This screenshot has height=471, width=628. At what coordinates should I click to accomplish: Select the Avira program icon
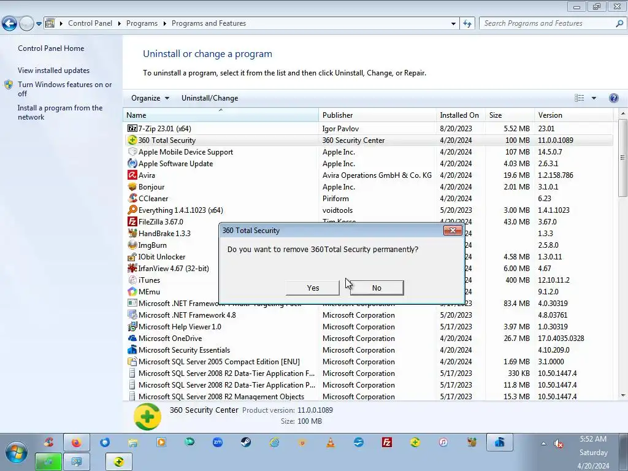pyautogui.click(x=132, y=175)
